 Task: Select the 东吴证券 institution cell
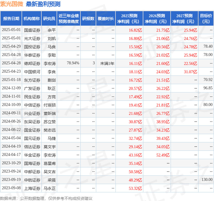click(x=32, y=122)
